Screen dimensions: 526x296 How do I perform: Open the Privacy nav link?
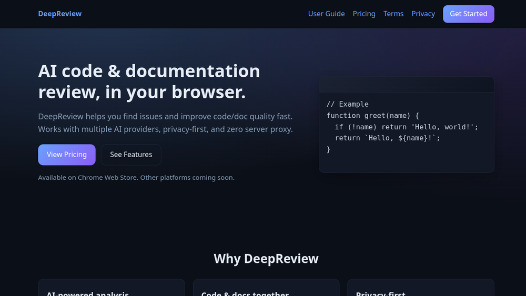(423, 14)
